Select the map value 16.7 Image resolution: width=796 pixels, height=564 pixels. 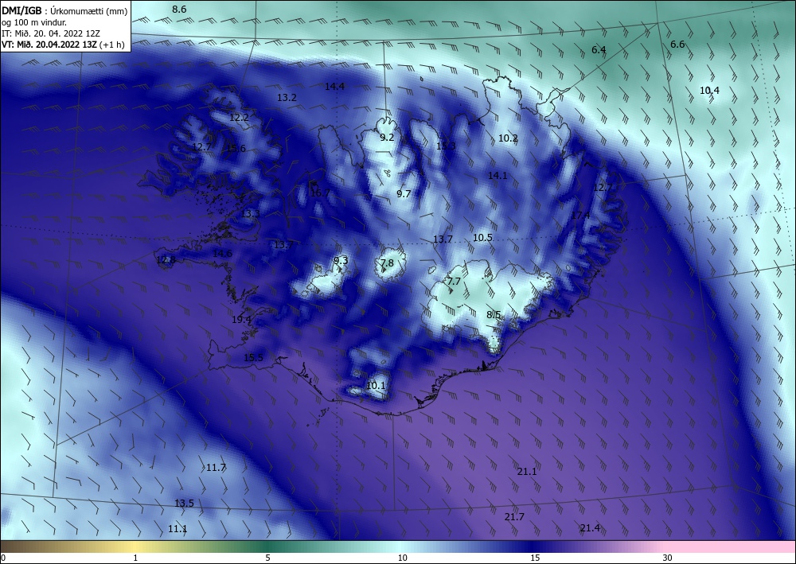tap(320, 193)
